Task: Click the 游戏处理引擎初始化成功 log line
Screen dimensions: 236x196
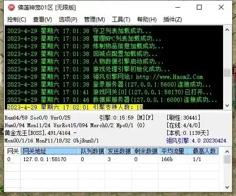Action: coord(88,69)
